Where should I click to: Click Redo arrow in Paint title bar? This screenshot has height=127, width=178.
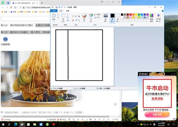(62, 7)
